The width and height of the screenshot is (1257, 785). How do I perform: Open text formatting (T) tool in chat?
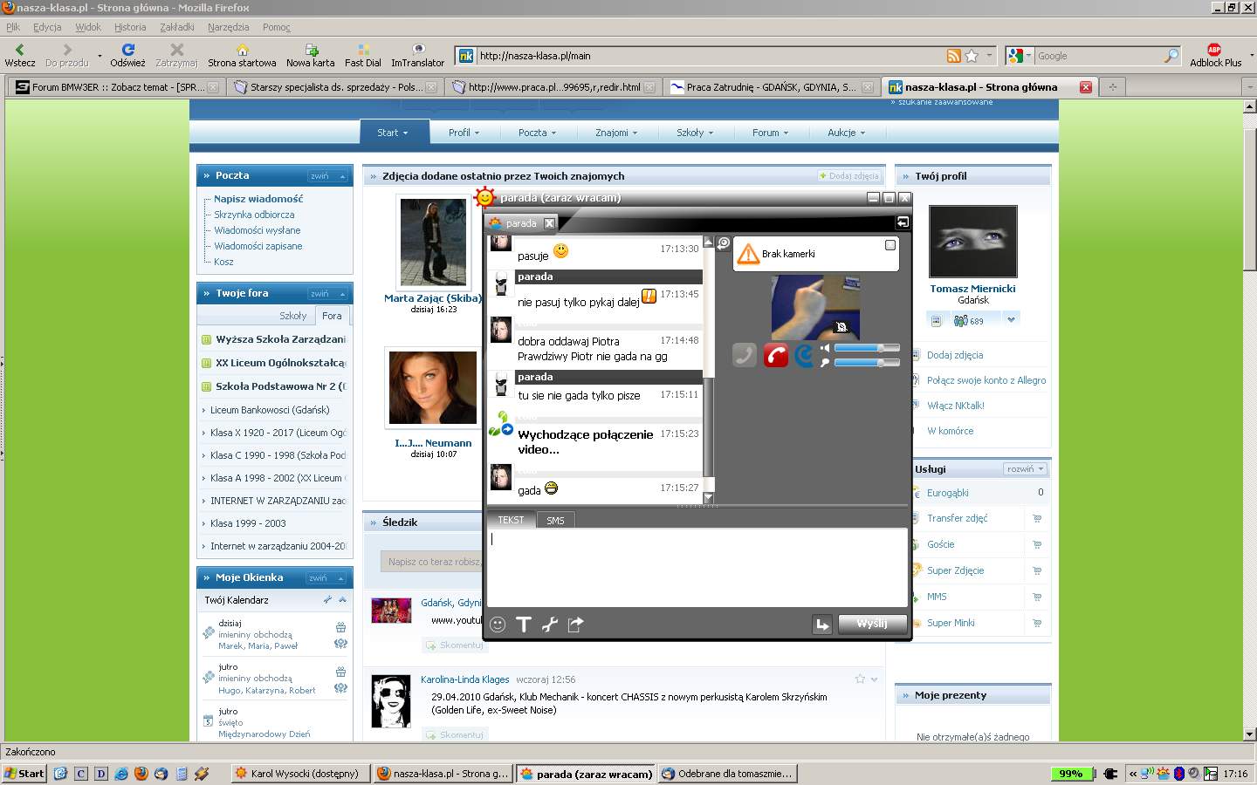(524, 625)
